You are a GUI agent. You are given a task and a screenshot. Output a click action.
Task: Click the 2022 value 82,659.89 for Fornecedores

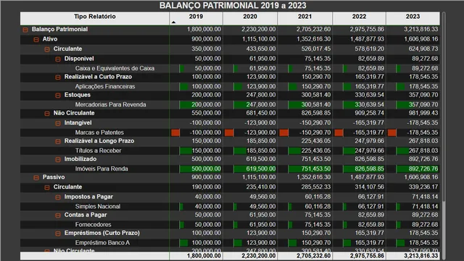[370, 224]
